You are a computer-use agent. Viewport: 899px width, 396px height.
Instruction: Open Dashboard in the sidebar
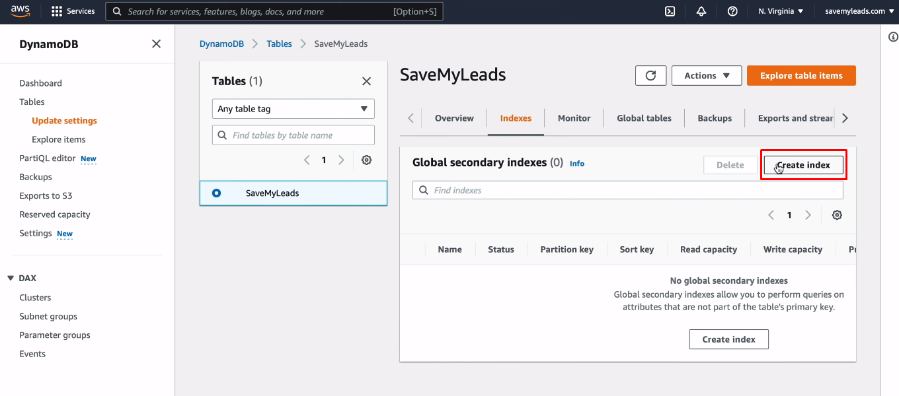[40, 83]
